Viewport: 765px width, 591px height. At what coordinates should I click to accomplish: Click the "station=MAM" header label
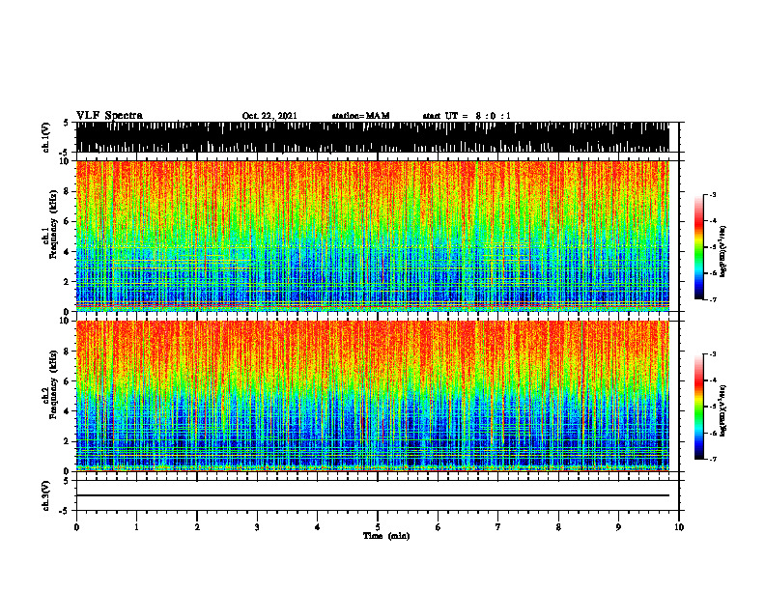pyautogui.click(x=360, y=116)
